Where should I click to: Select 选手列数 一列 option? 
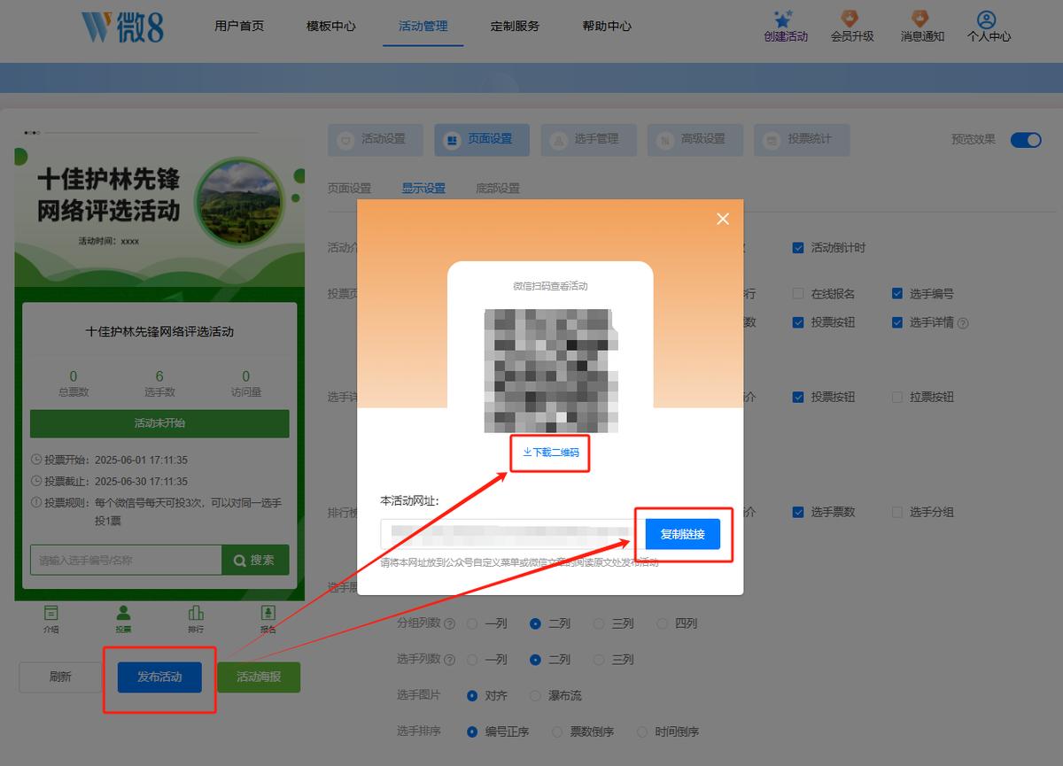click(x=472, y=660)
